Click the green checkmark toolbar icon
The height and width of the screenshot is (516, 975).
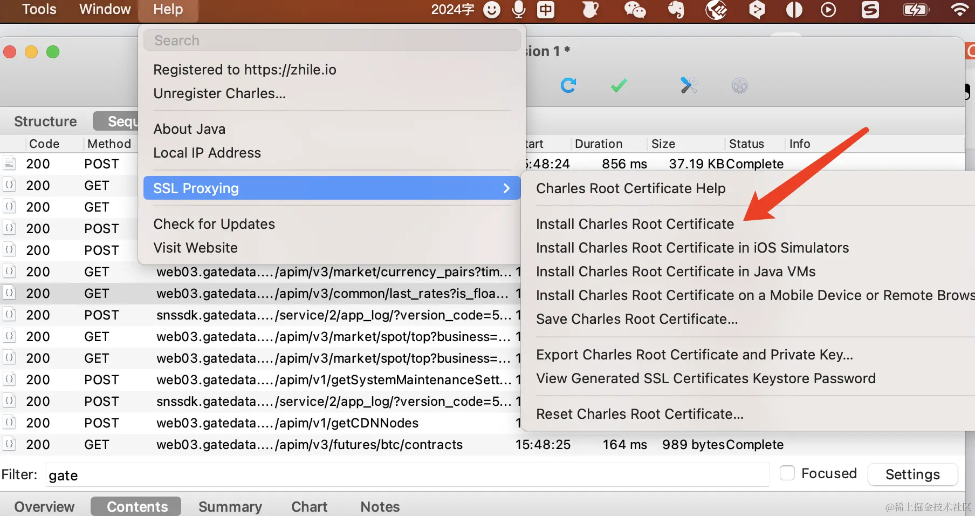pyautogui.click(x=619, y=85)
